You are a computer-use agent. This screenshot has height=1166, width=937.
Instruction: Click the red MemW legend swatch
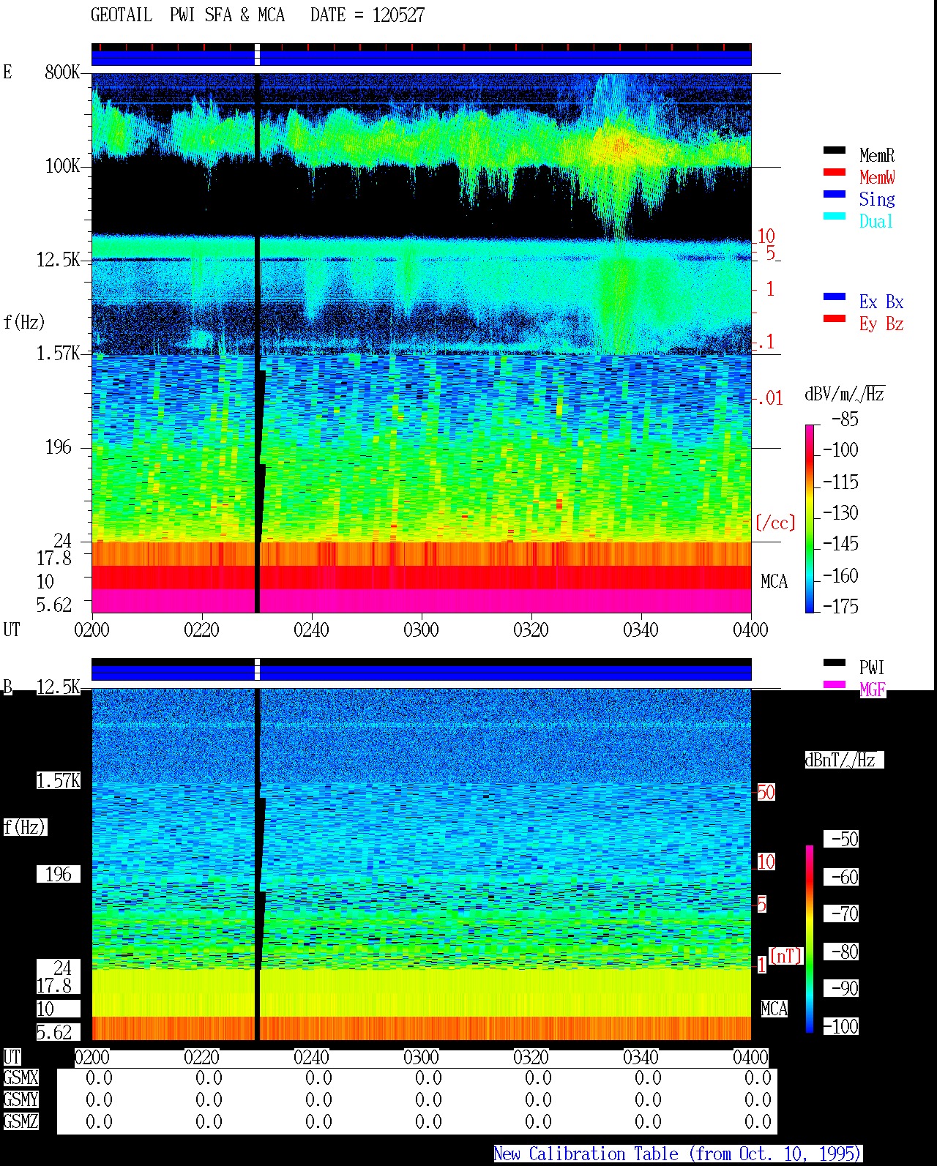coord(835,173)
